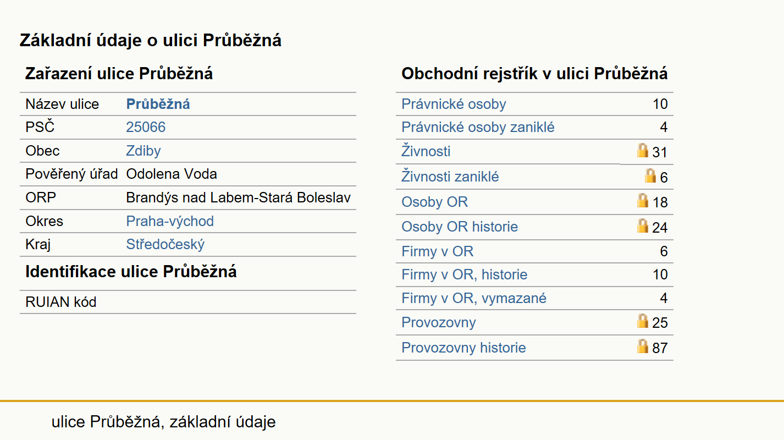The height and width of the screenshot is (440, 784).
Task: Open postal code 25066 link
Action: (146, 128)
